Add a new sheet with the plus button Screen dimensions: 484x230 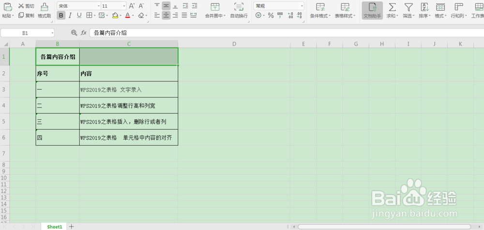[x=72, y=227]
